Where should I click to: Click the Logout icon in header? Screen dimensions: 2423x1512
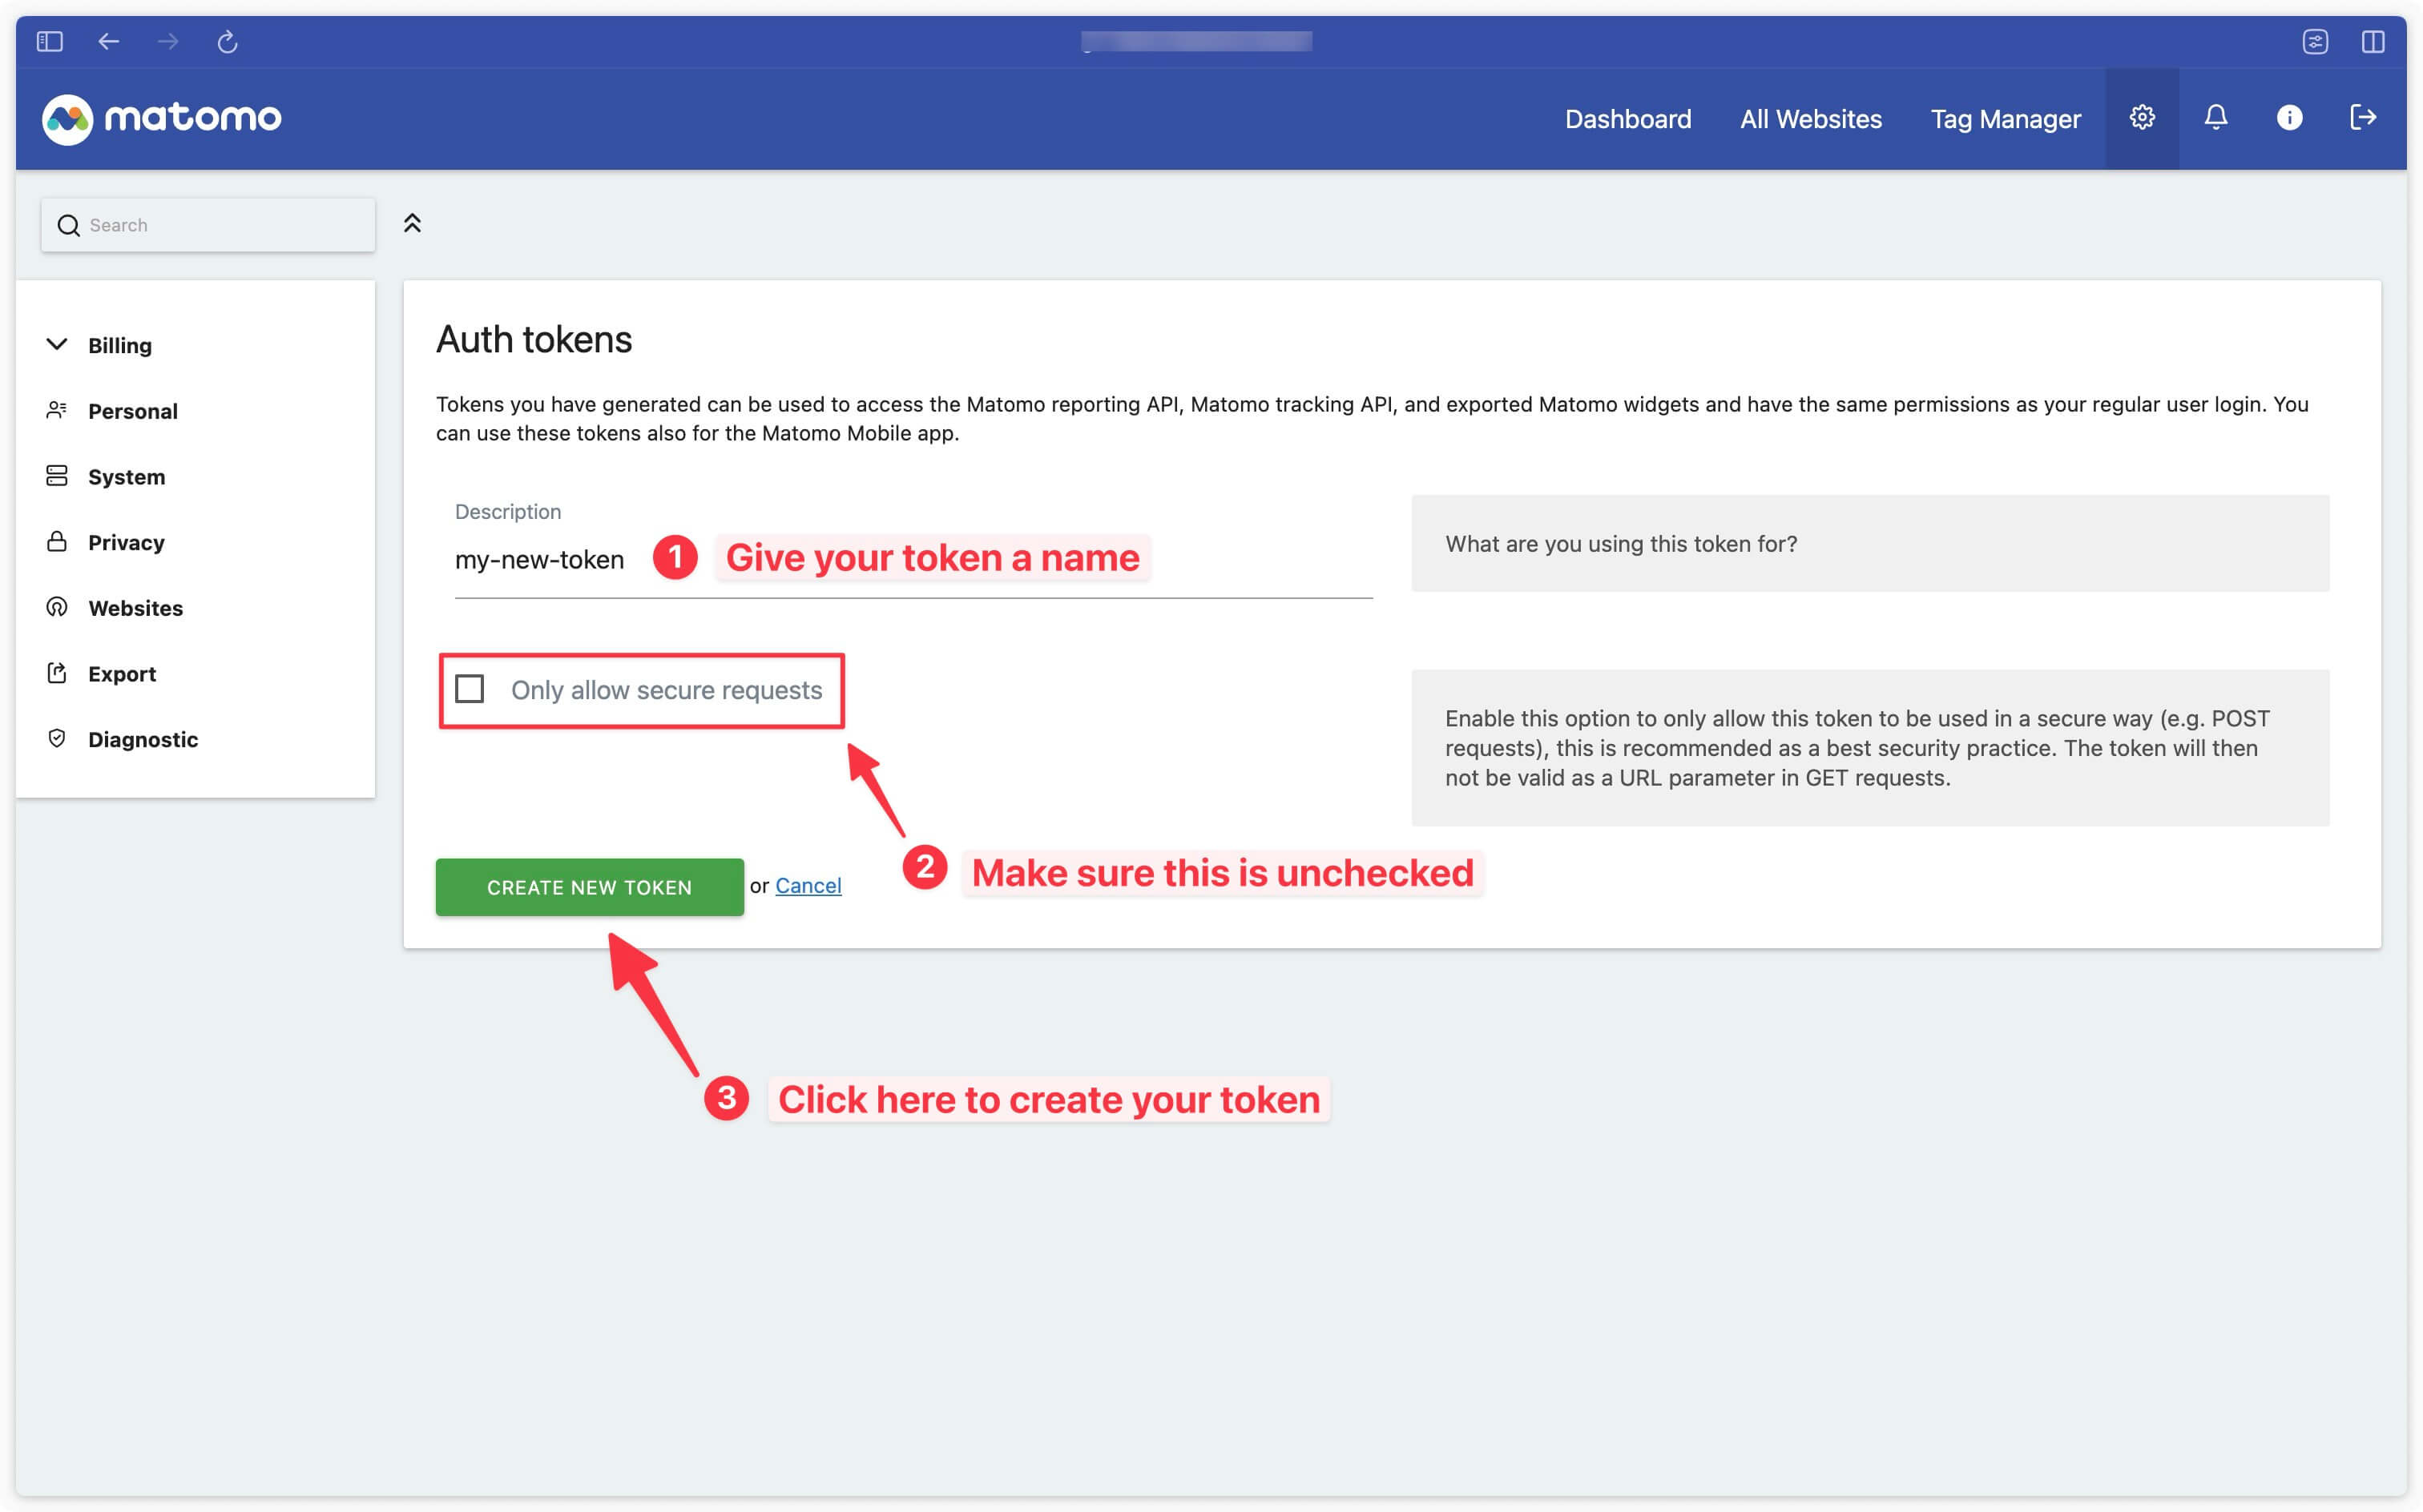[x=2364, y=119]
